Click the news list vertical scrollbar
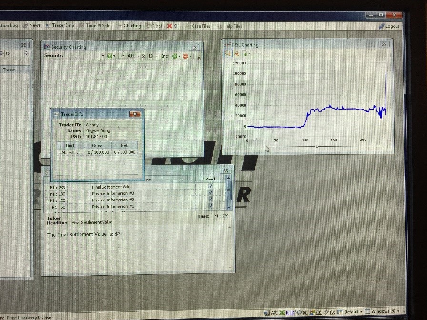 [x=229, y=193]
